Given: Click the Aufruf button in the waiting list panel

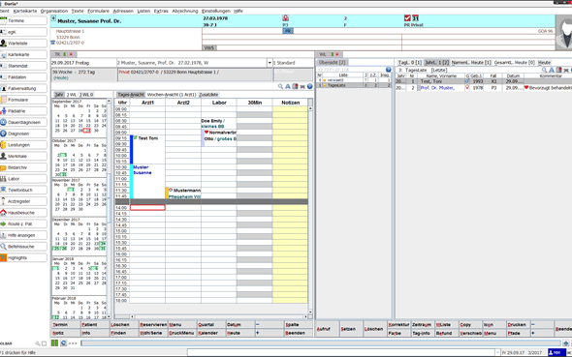Looking at the screenshot, I should 328,329.
